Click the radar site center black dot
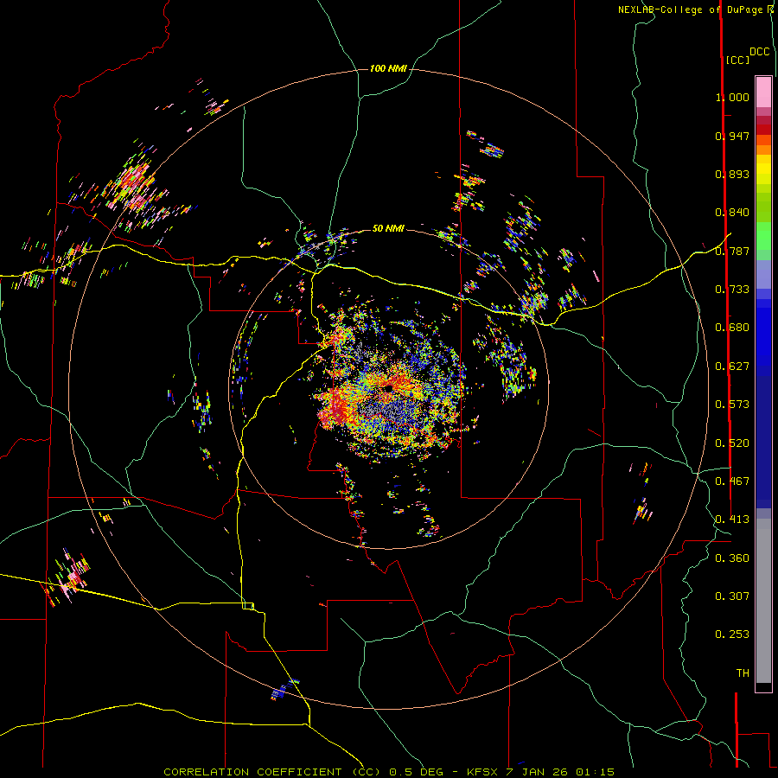778x778 pixels. coord(388,388)
